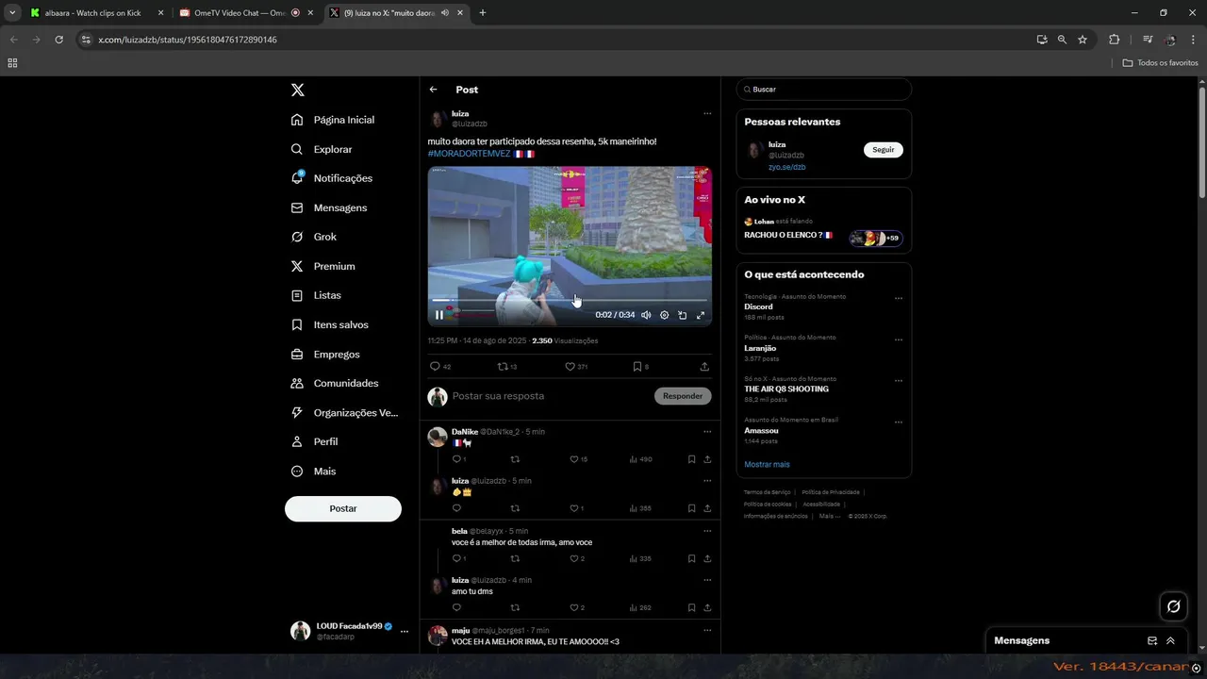Reload the page
The image size is (1207, 679).
pos(58,40)
